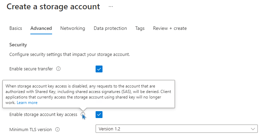
Task: Jump to the Review + create tab
Action: [170, 28]
